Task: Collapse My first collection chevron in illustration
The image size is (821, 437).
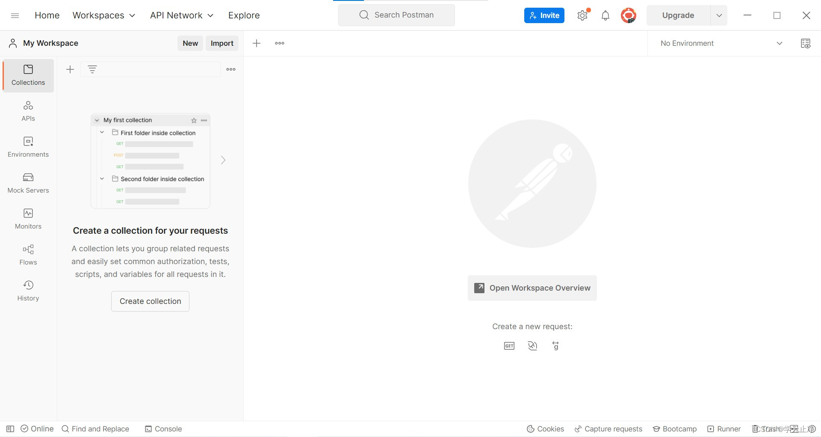Action: [x=97, y=120]
